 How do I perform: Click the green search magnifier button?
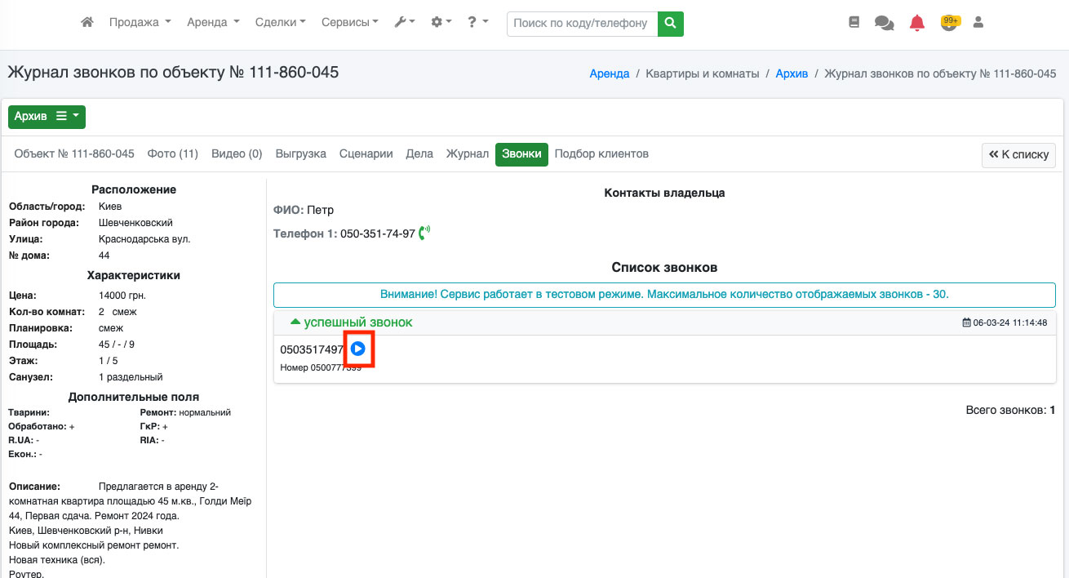click(x=671, y=24)
